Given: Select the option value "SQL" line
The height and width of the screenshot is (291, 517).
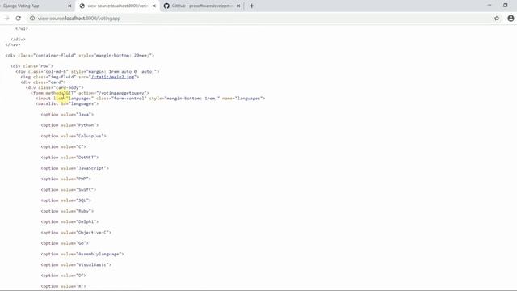Looking at the screenshot, I should [66, 200].
